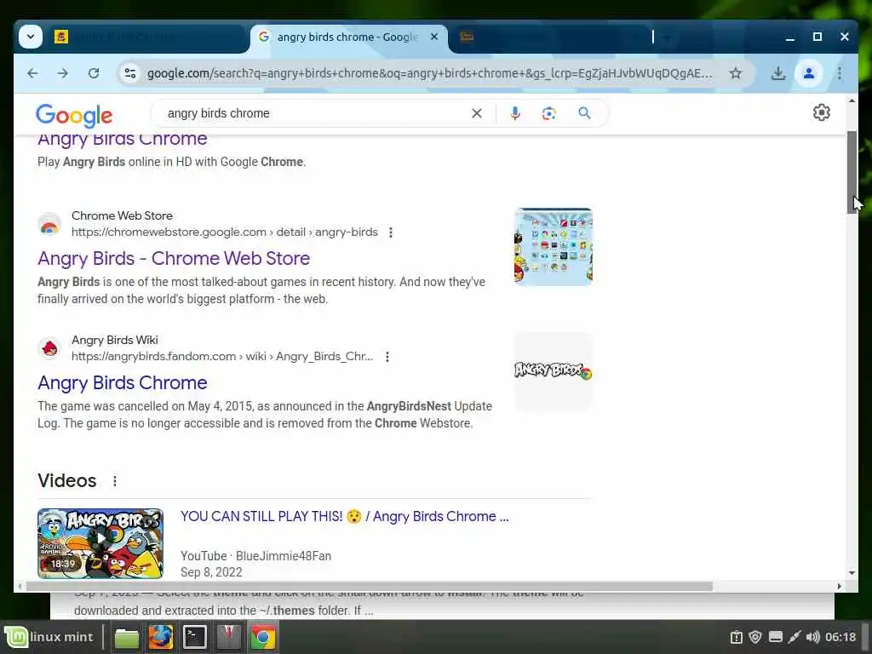Open YOU CAN STILL PLAY THIS video link
Viewport: 872px width, 654px height.
pos(344,517)
